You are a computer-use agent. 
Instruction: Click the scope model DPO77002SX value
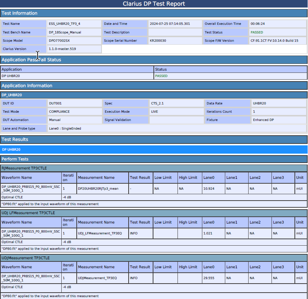pyautogui.click(x=59, y=41)
